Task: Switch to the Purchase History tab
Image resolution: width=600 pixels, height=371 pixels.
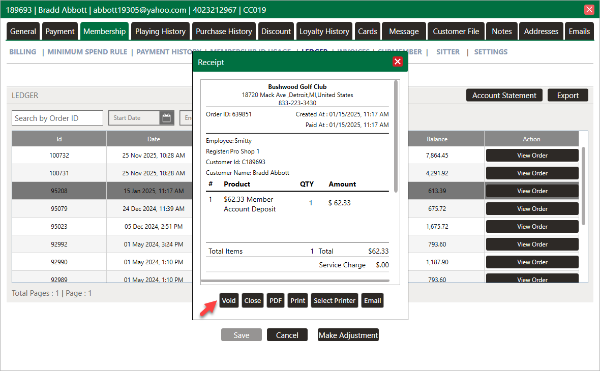Action: click(224, 31)
